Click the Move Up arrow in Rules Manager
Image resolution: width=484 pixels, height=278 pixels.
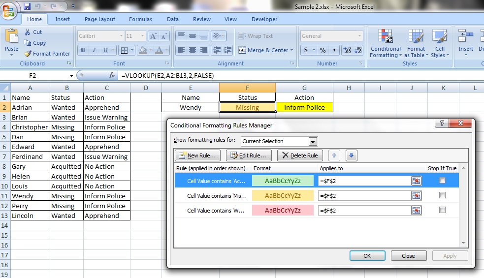[334, 155]
